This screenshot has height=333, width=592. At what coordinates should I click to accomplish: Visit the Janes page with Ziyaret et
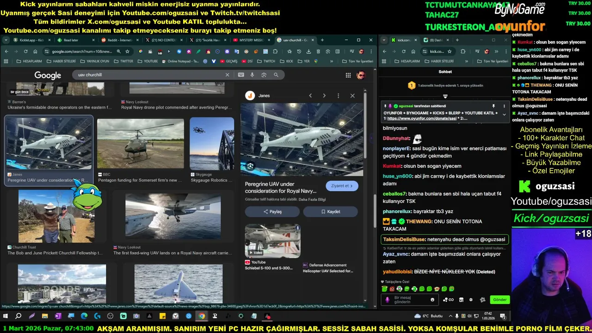342,186
